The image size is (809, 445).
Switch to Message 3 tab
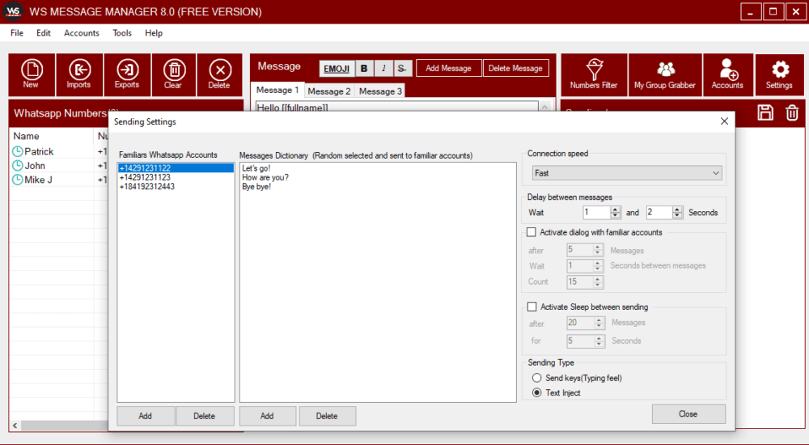[x=380, y=91]
